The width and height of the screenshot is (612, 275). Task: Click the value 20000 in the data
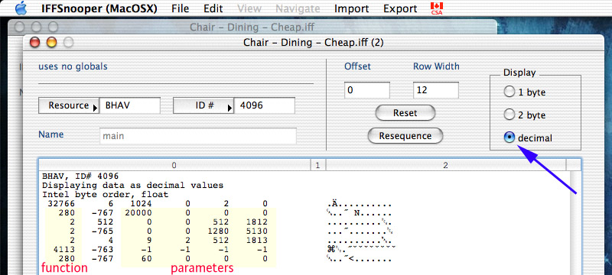tap(138, 212)
